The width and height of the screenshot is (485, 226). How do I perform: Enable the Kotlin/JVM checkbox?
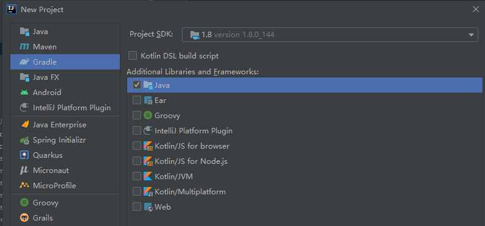(137, 177)
